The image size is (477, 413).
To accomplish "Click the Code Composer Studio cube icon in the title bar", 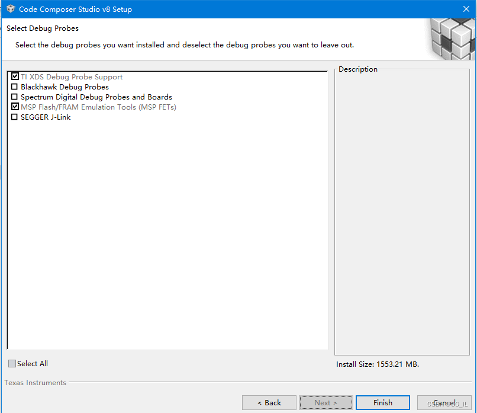I will [11, 9].
